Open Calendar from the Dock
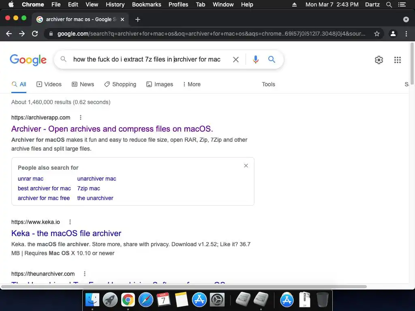The image size is (415, 311). [163, 300]
